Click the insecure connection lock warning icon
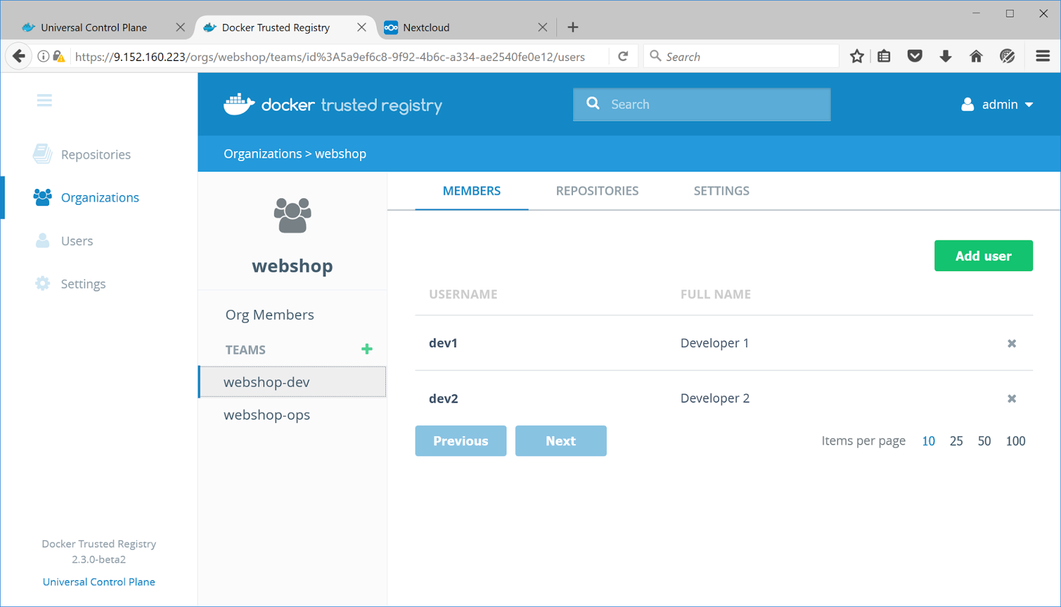 [59, 56]
